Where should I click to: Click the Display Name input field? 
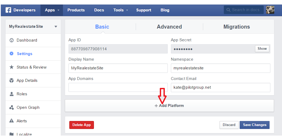coord(118,68)
